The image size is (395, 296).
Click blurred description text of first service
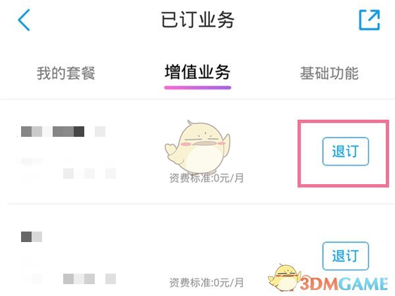(x=68, y=168)
